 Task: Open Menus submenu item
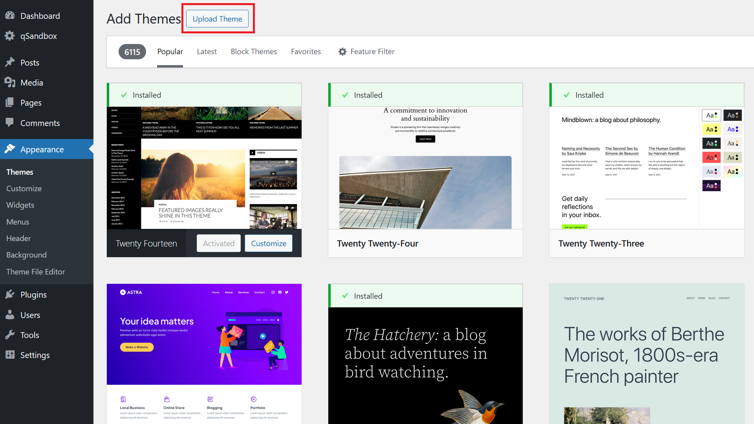coord(18,222)
